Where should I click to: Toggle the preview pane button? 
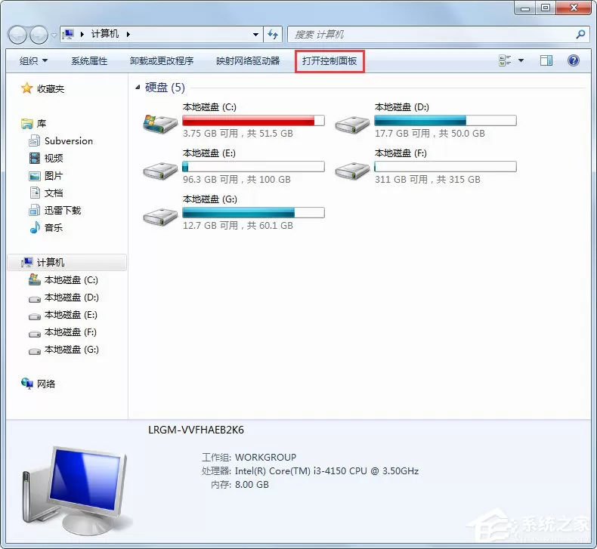click(546, 60)
